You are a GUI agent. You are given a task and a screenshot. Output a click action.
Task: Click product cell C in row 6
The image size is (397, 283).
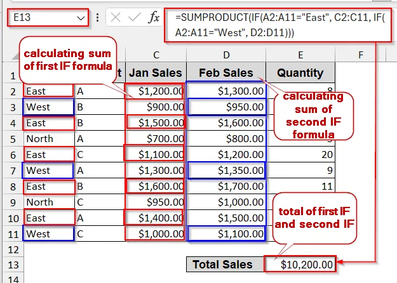click(100, 155)
